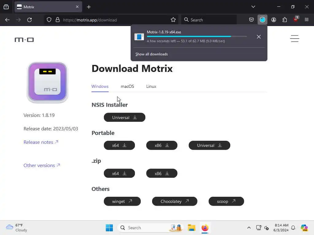
Task: Show hidden system tray icons
Action: tap(249, 228)
